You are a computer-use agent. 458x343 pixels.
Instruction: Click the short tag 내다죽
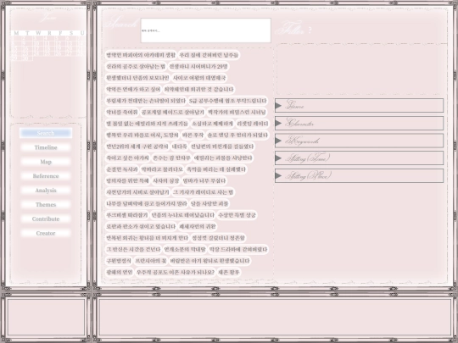coord(179,147)
